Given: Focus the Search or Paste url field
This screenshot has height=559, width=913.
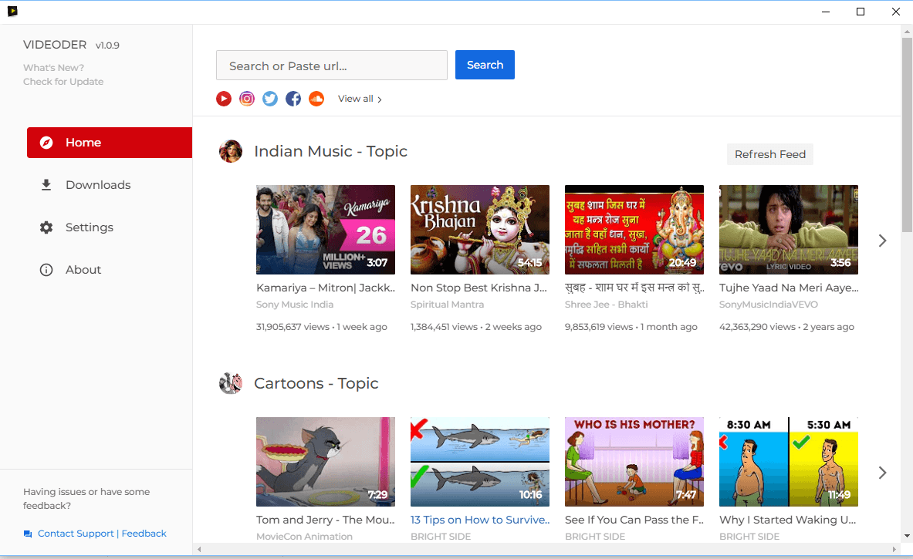Looking at the screenshot, I should click(x=332, y=65).
